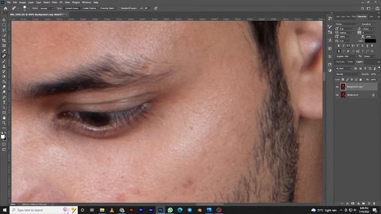This screenshot has height=214, width=381.
Task: Open the Photoshop search icon top right
Action: point(363,8)
